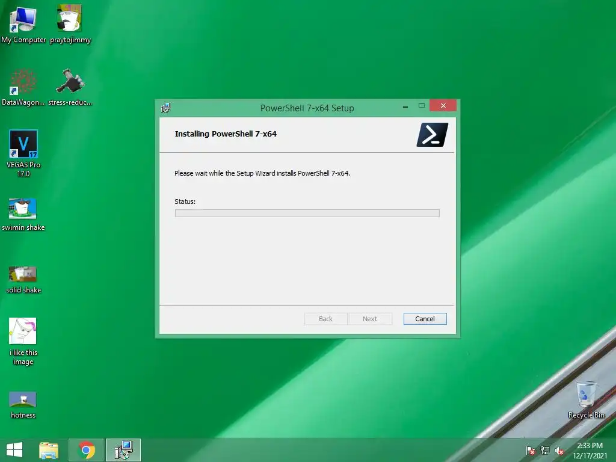Select the hotness image file
The height and width of the screenshot is (462, 616).
[23, 405]
